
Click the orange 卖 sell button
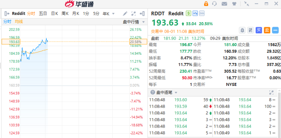267,30
